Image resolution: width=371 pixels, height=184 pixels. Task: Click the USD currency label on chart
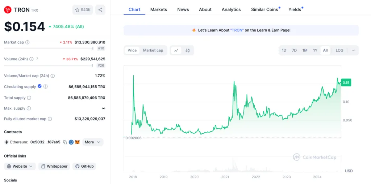coord(349,171)
